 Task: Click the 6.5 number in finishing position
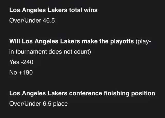(47, 104)
